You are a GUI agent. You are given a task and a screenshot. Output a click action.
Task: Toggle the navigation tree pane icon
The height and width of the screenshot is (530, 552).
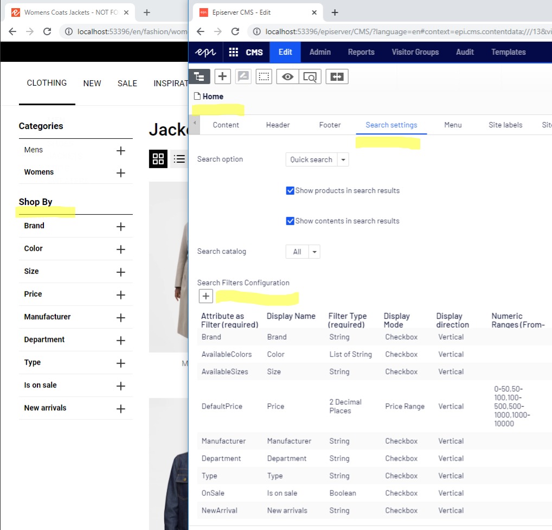pyautogui.click(x=199, y=77)
